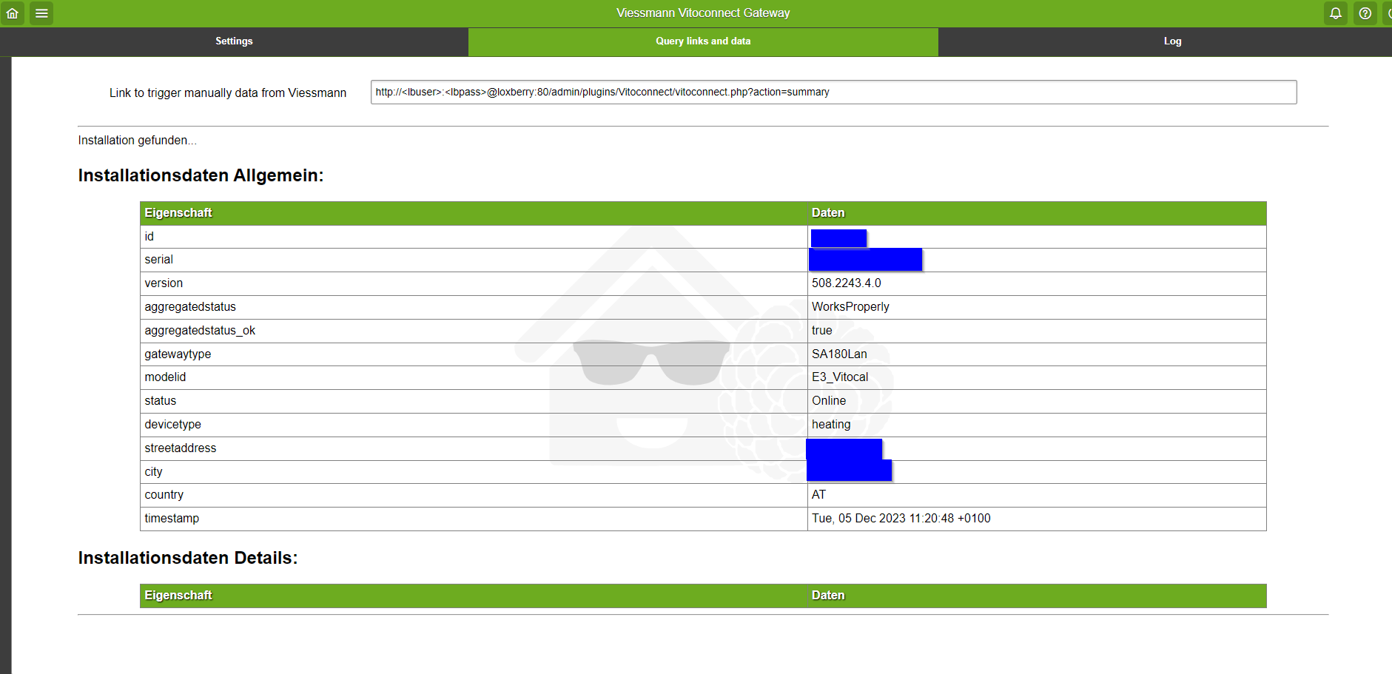1392x674 pixels.
Task: Click the Installationsdaten Allgemein heading
Action: click(x=201, y=175)
